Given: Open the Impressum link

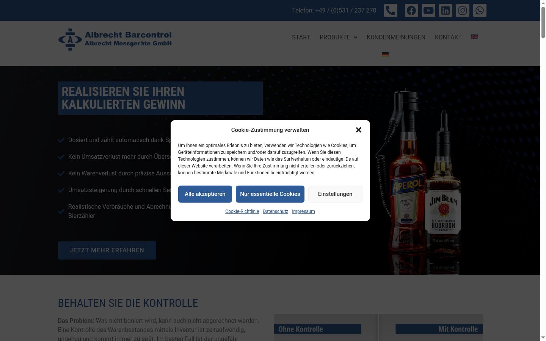Looking at the screenshot, I should point(303,211).
